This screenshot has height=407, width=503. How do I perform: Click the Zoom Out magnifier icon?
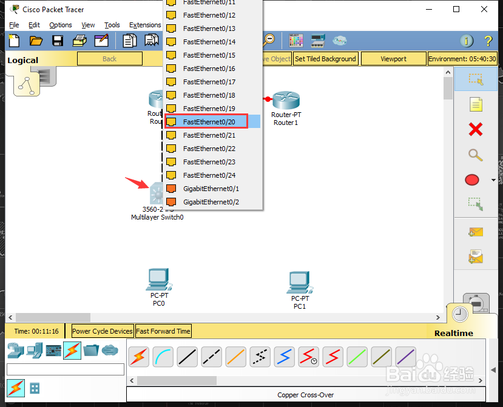[x=269, y=40]
